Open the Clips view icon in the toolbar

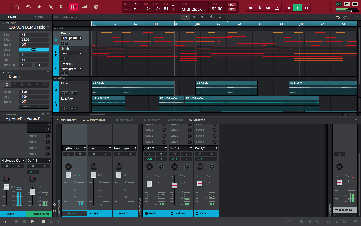51,7
